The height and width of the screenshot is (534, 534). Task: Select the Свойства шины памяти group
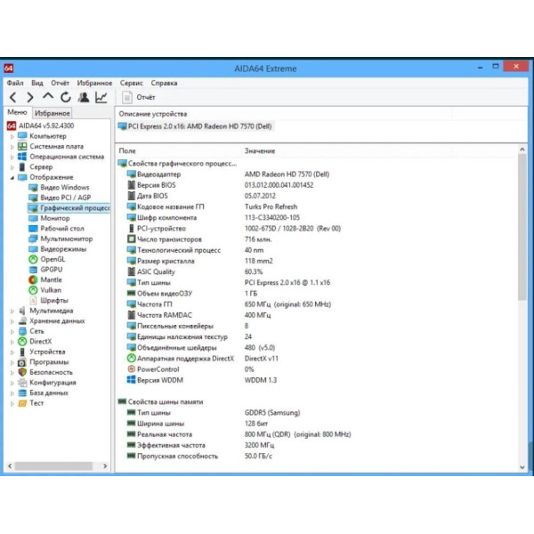(161, 402)
